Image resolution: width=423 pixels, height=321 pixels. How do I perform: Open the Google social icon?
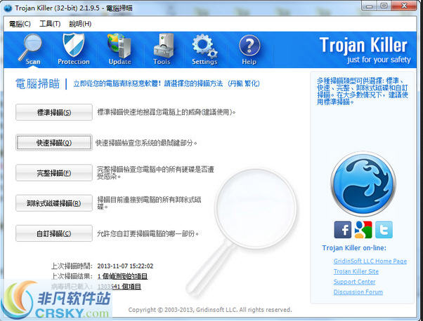pos(363,230)
